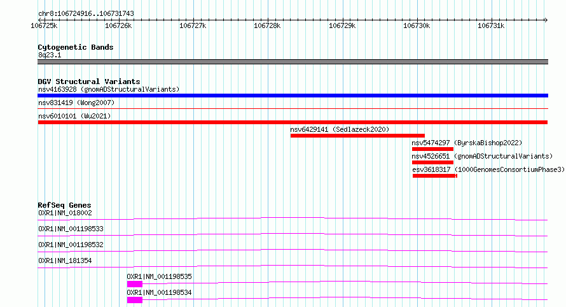The height and width of the screenshot is (307, 566).
Task: Select the OXR1|NM_001198534 transcript label
Action: point(159,292)
